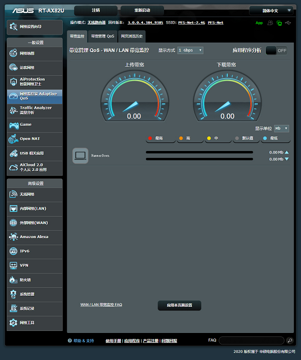
Task: Select Adaptive QoS gauge icon
Action: click(x=14, y=96)
